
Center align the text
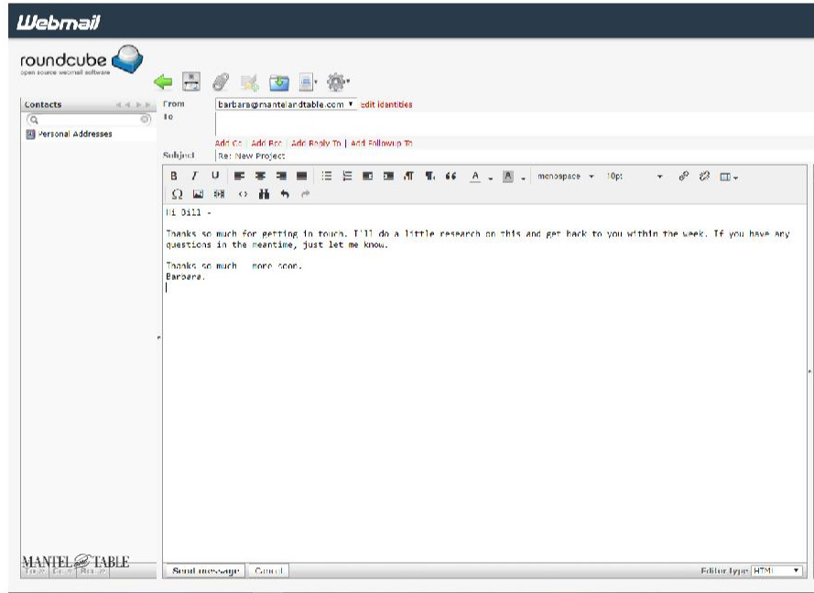(x=260, y=177)
